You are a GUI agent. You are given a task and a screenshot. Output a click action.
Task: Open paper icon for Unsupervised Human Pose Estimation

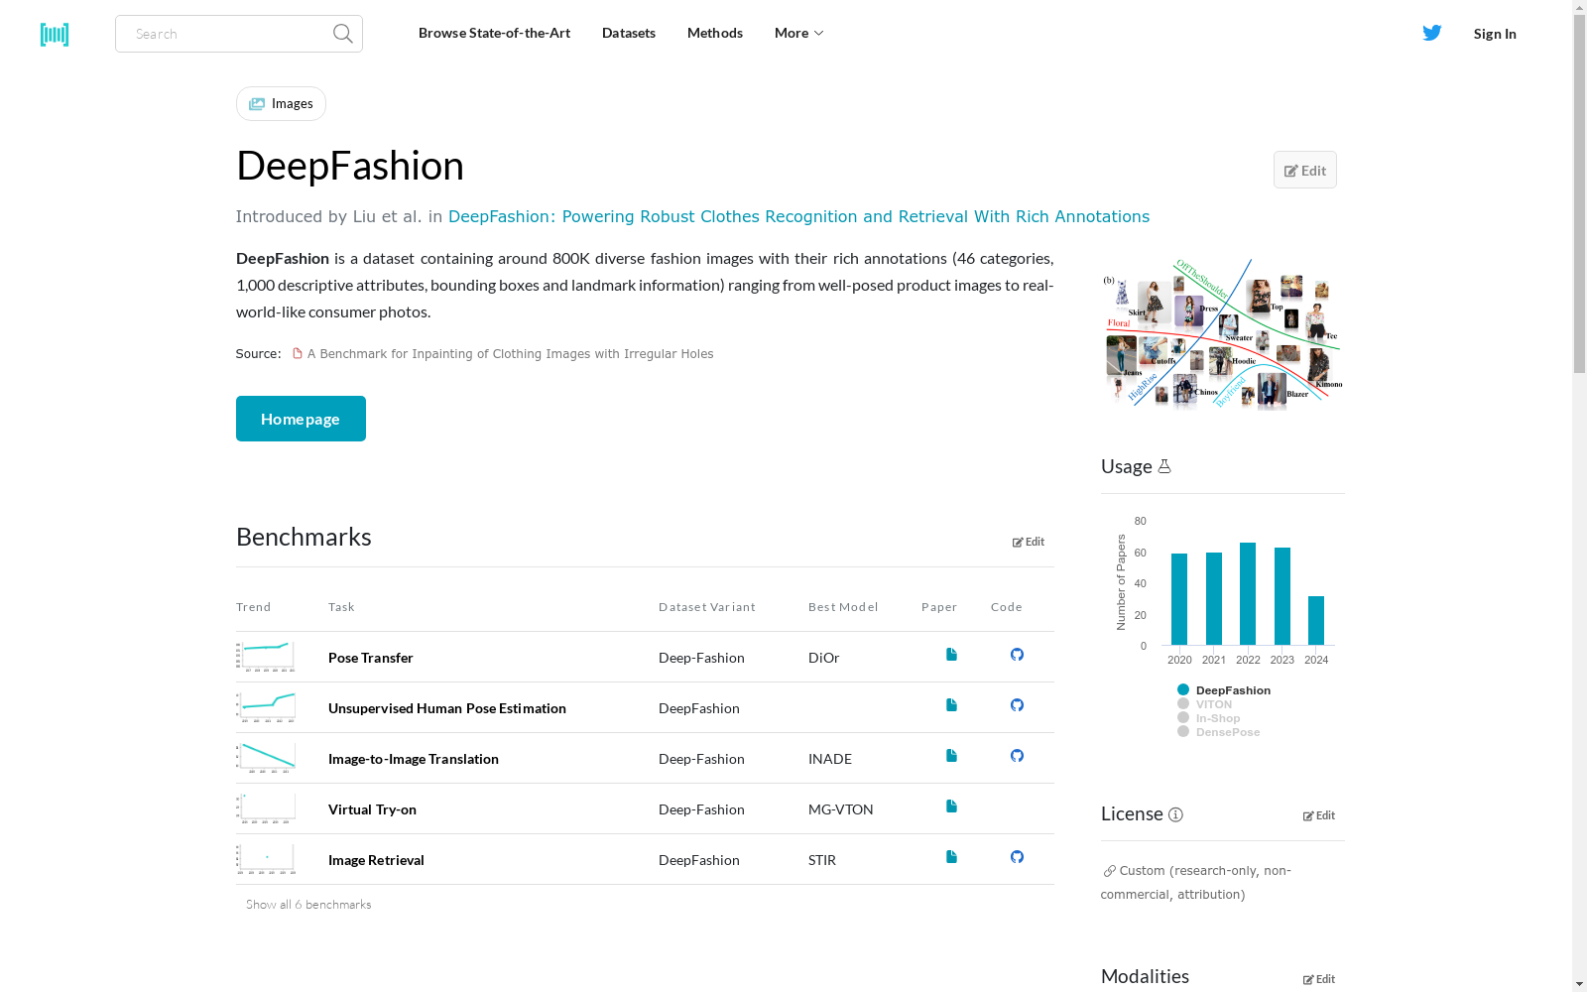951,705
